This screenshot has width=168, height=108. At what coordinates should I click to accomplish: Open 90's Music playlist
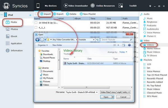pos(150,96)
